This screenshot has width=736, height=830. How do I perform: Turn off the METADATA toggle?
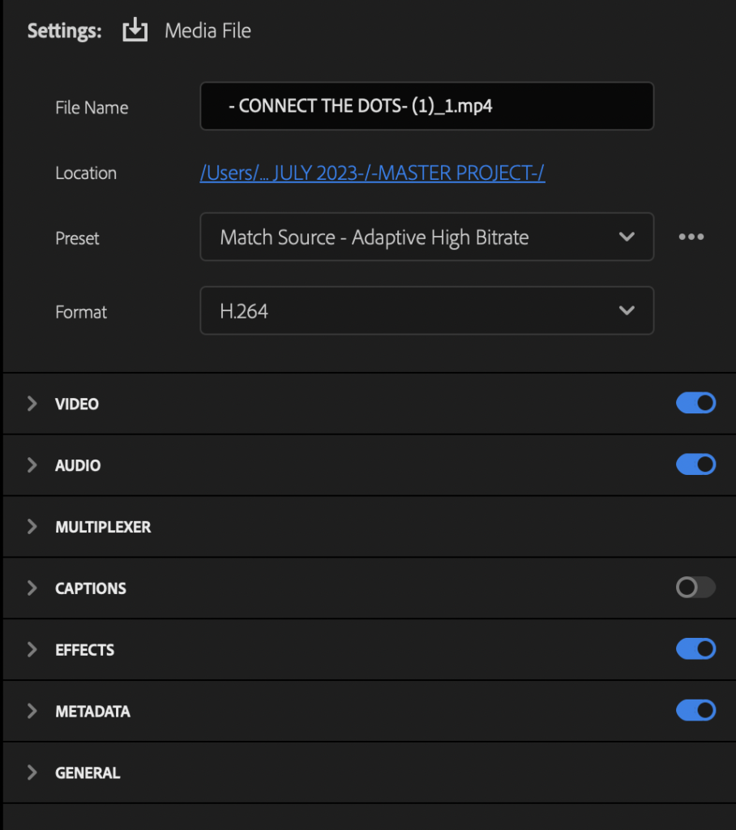pos(695,710)
